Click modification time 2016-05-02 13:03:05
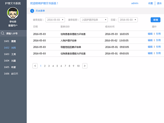 coord(117,41)
